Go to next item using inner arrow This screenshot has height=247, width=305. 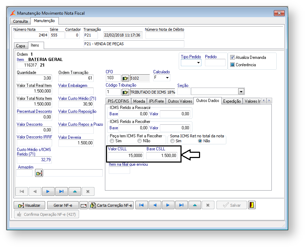click(48, 191)
